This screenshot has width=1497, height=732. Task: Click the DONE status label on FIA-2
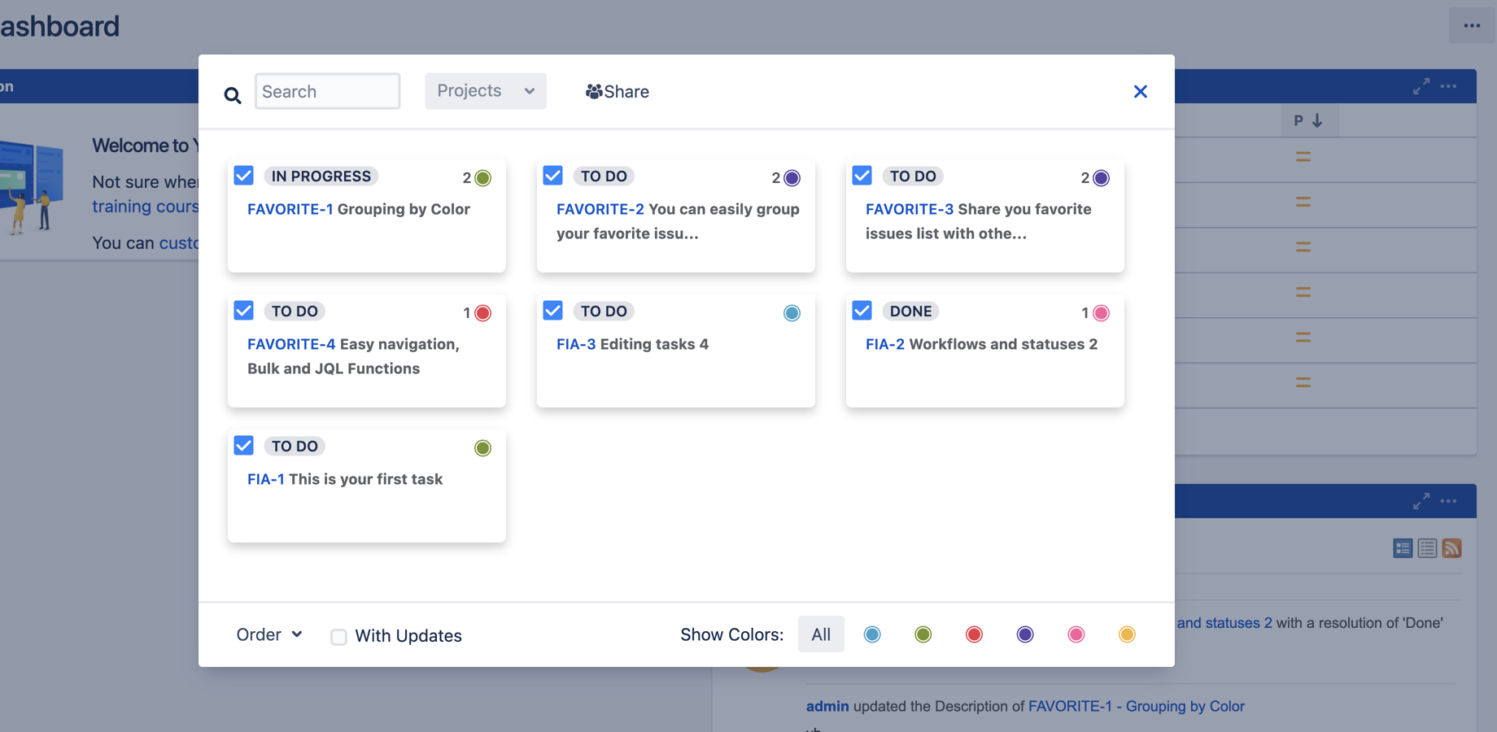pos(910,311)
